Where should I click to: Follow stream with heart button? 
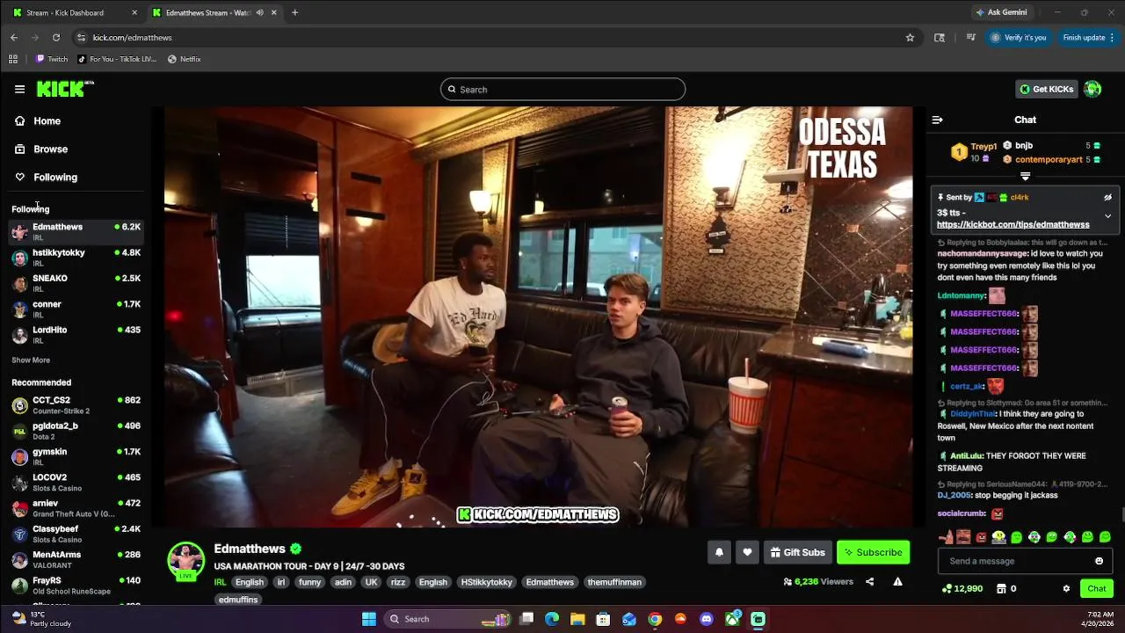click(x=747, y=552)
